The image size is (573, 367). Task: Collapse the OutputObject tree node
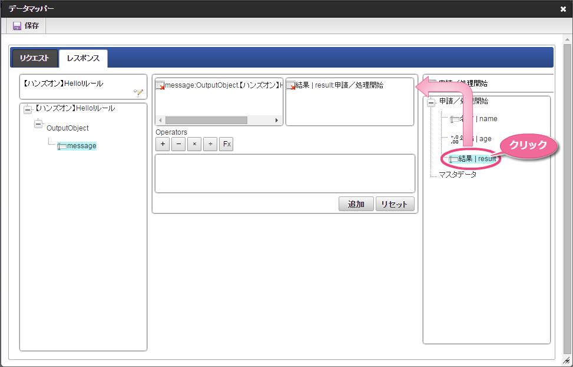38,124
